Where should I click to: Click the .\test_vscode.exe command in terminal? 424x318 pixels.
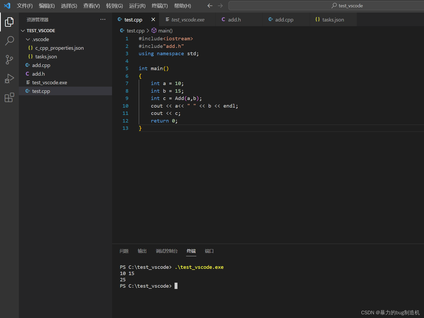199,267
